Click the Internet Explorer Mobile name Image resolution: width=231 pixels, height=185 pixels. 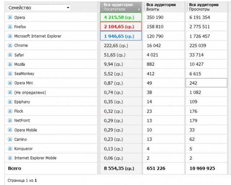click(35, 158)
